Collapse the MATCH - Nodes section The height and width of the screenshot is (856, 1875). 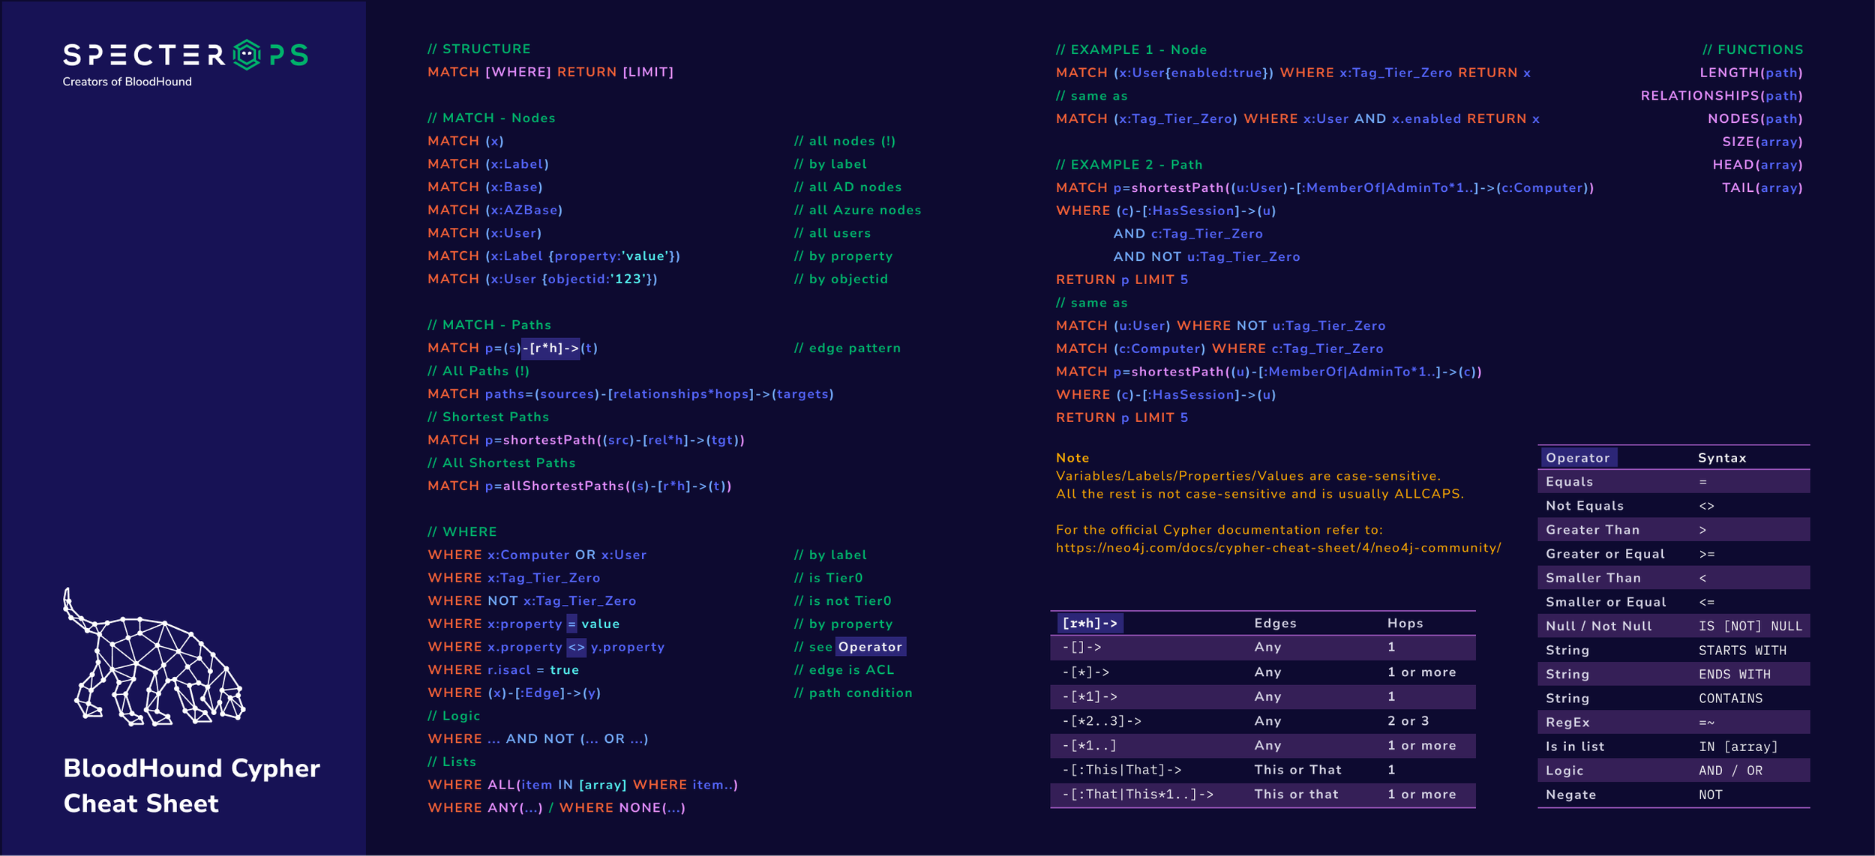tap(491, 118)
